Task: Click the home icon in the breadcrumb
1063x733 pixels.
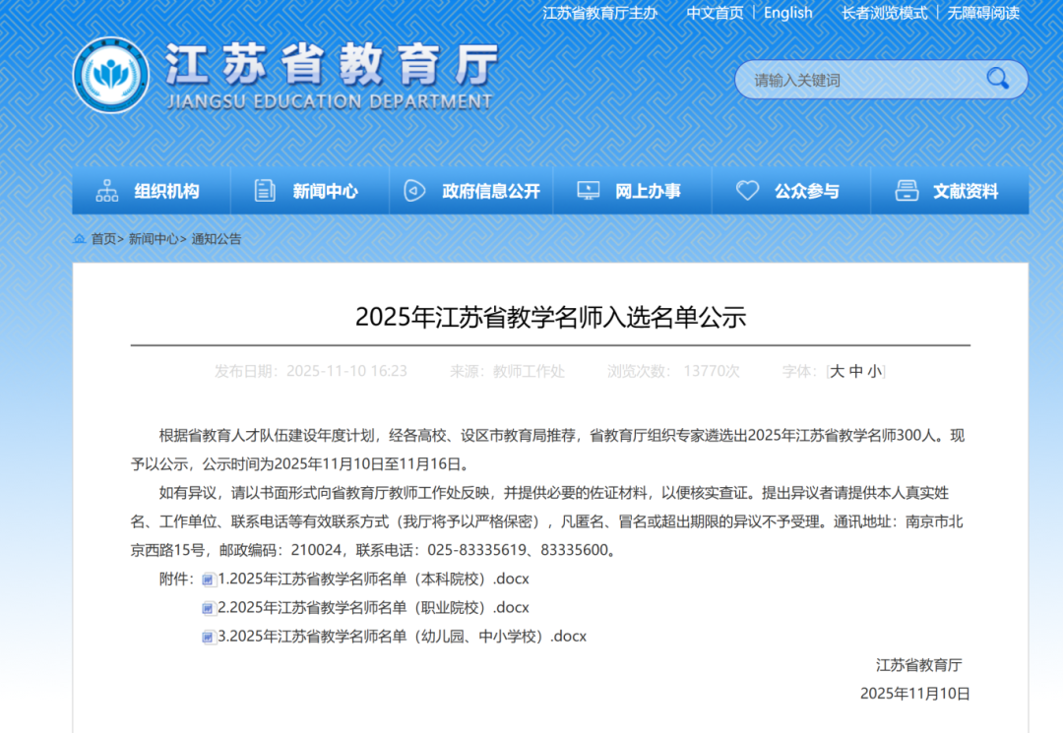Action: coord(79,238)
